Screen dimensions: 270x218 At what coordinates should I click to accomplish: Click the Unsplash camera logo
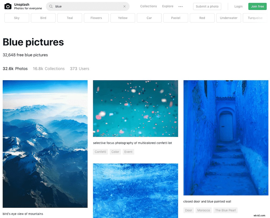tap(7, 6)
